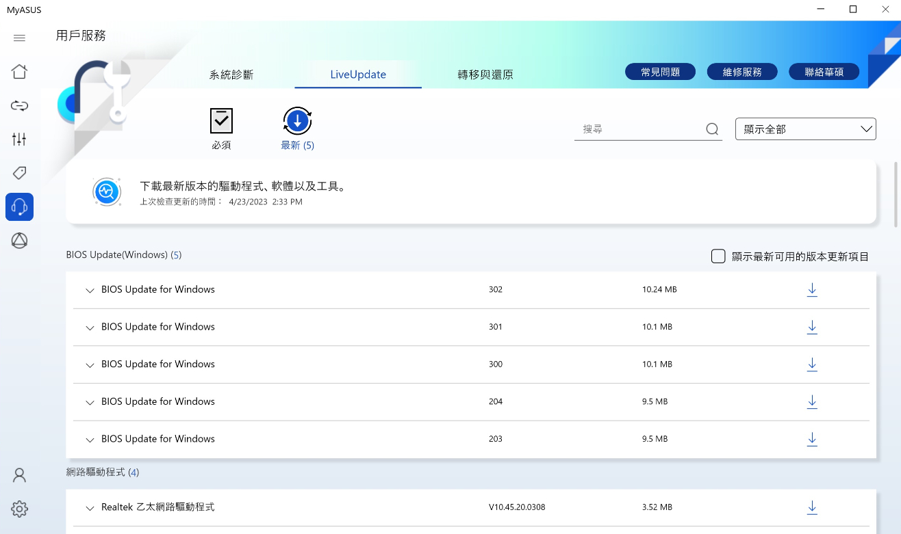
Task: Select the Customer Support headset icon
Action: tap(19, 206)
